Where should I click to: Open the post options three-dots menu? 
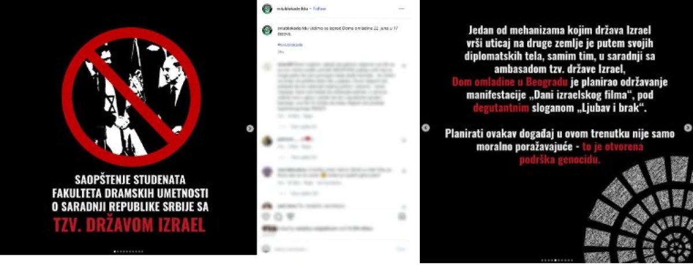pos(401,9)
